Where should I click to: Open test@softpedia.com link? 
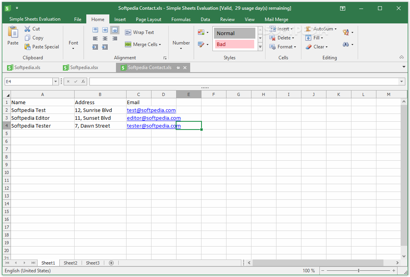click(x=151, y=110)
